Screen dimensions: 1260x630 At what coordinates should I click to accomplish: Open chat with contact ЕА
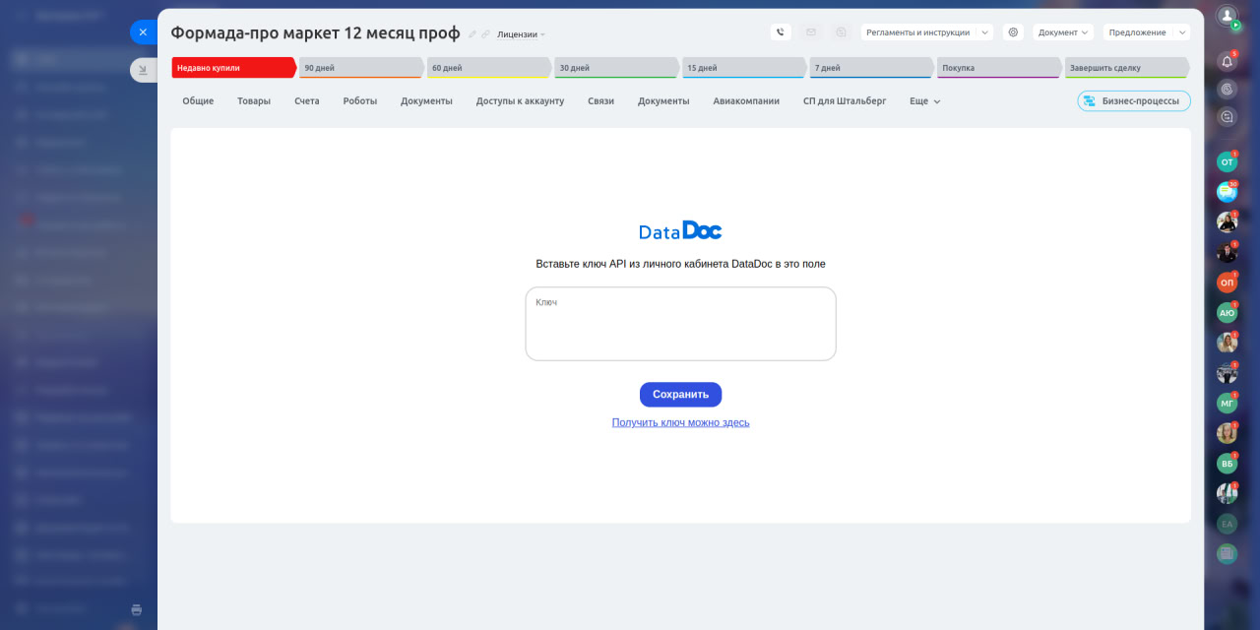click(1227, 524)
